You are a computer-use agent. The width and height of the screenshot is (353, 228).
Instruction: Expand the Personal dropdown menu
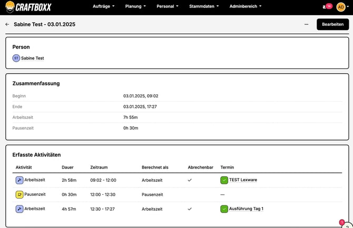(x=168, y=7)
